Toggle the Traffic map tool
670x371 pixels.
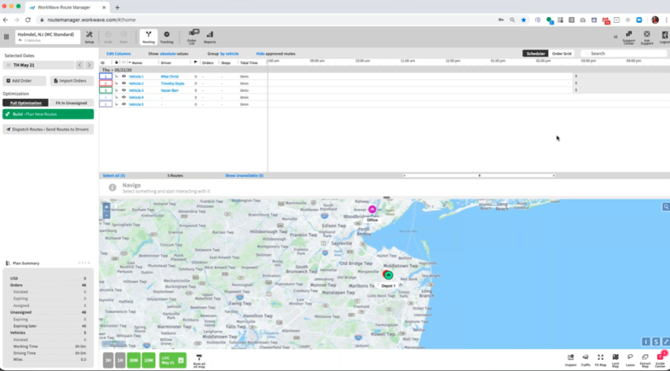point(586,360)
